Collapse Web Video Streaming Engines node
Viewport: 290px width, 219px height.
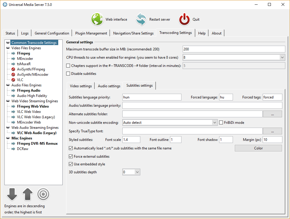click(x=8, y=101)
